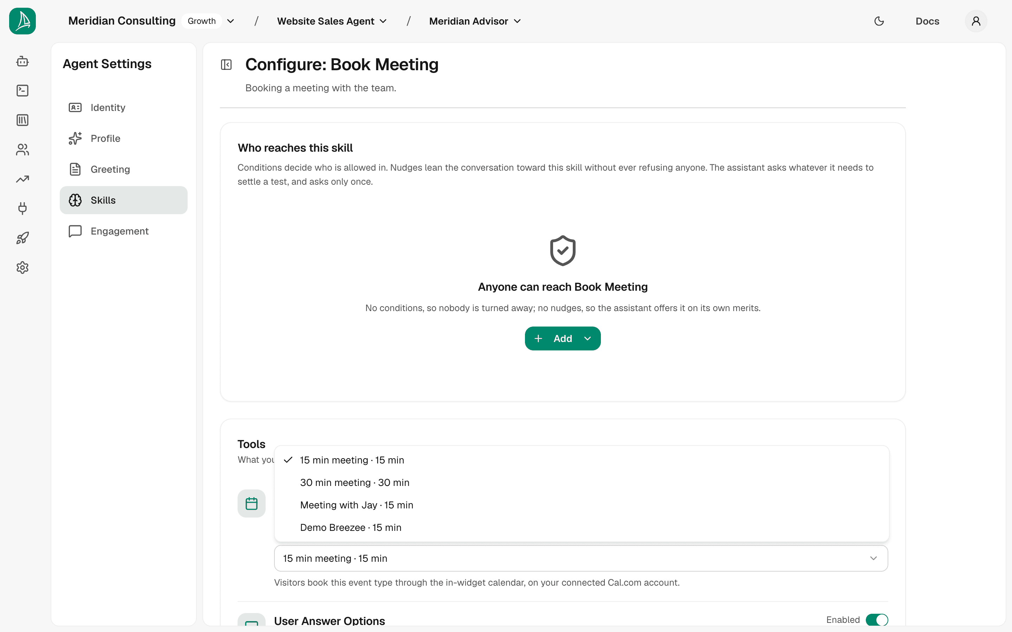Screen dimensions: 1012x632
Task: Open the library books sidebar icon
Action: click(22, 120)
